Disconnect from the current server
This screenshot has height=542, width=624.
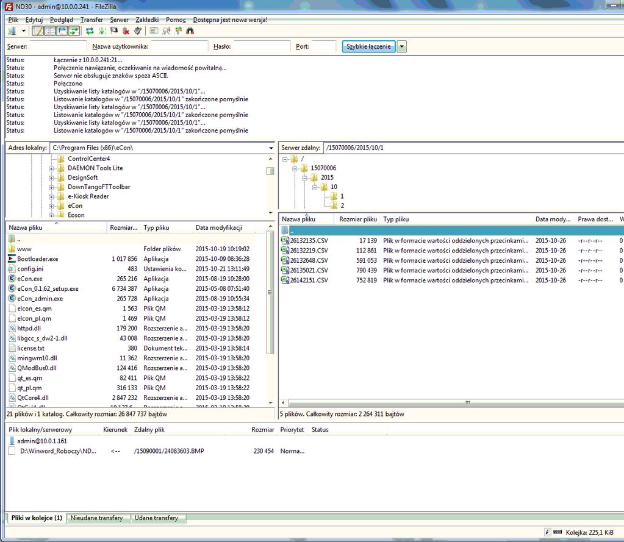coord(126,31)
